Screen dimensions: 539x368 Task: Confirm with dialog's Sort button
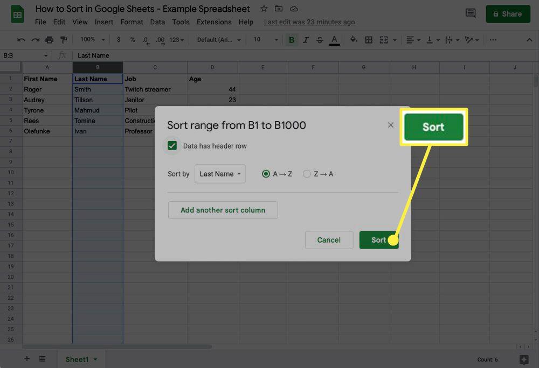379,240
